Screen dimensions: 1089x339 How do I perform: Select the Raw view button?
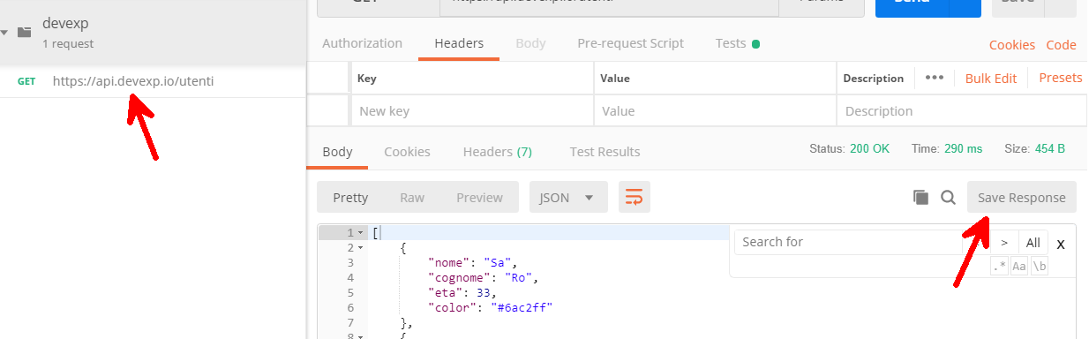click(x=412, y=198)
